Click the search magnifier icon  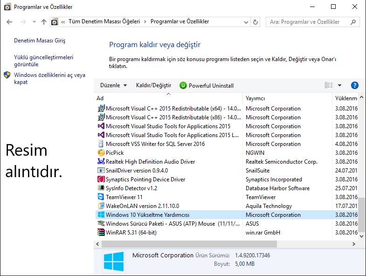[x=353, y=22]
